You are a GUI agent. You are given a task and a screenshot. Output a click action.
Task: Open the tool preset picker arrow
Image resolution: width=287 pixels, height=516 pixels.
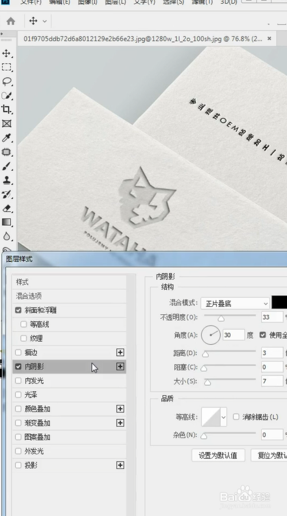click(x=44, y=21)
